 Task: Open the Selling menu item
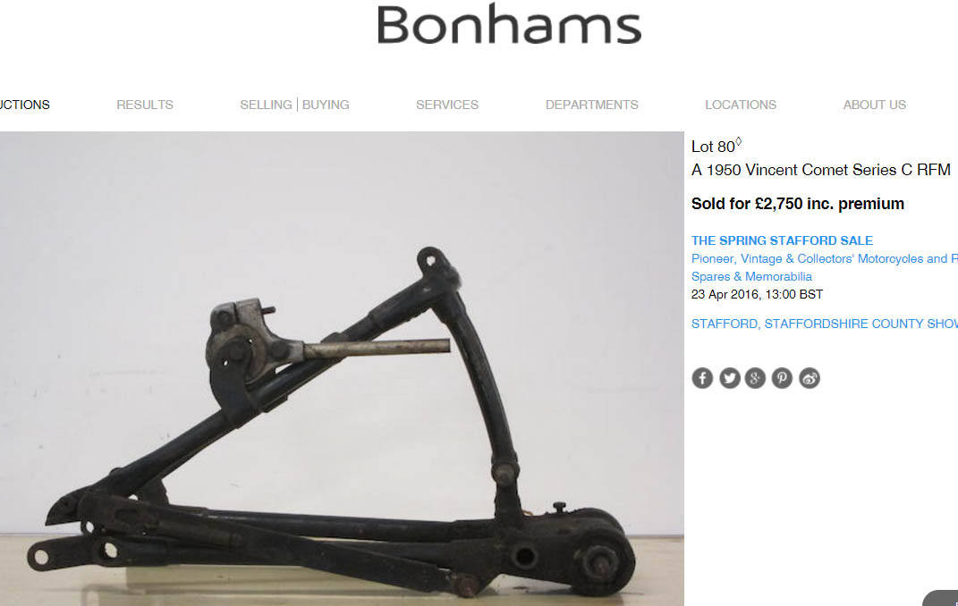click(266, 105)
